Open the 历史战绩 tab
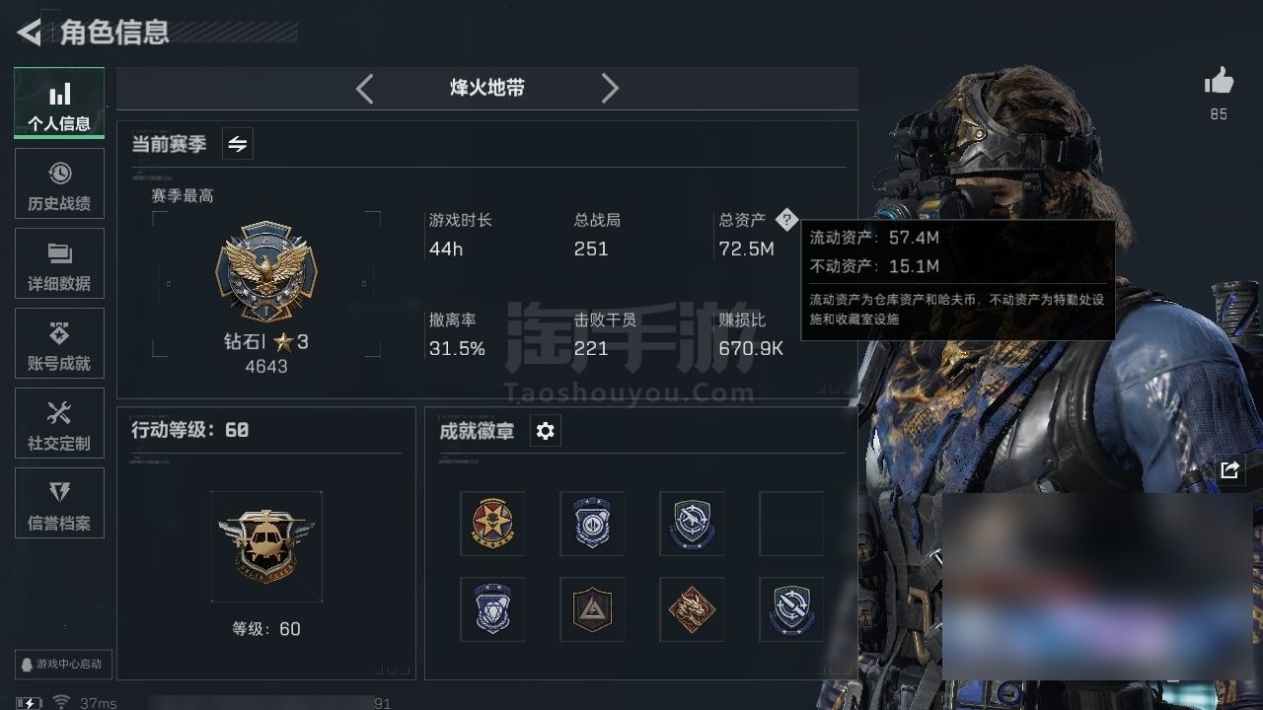This screenshot has width=1263, height=710. 59,183
